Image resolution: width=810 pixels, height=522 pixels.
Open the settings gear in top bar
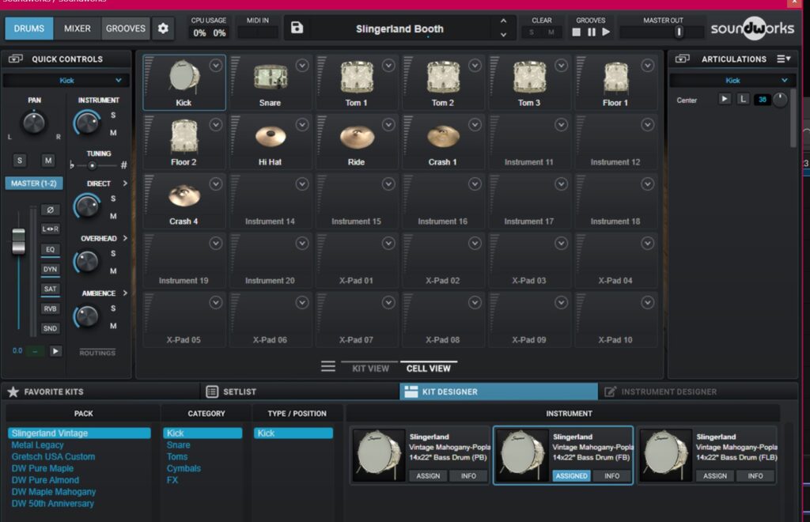click(163, 28)
